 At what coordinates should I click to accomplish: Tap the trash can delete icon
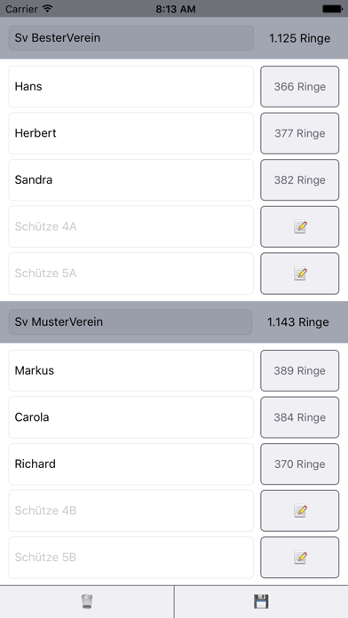click(x=87, y=601)
